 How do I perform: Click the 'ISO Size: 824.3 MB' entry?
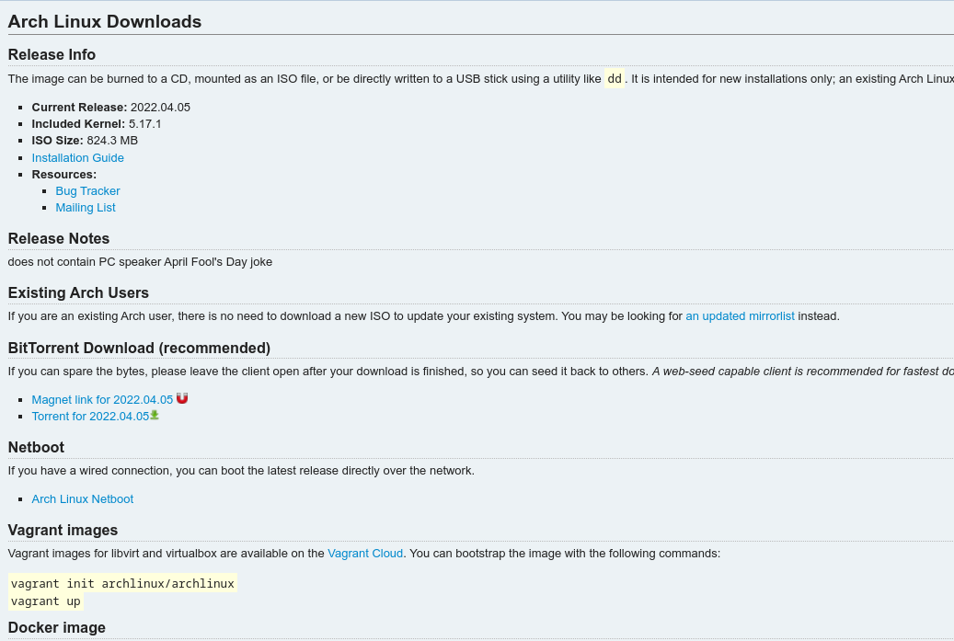[85, 140]
